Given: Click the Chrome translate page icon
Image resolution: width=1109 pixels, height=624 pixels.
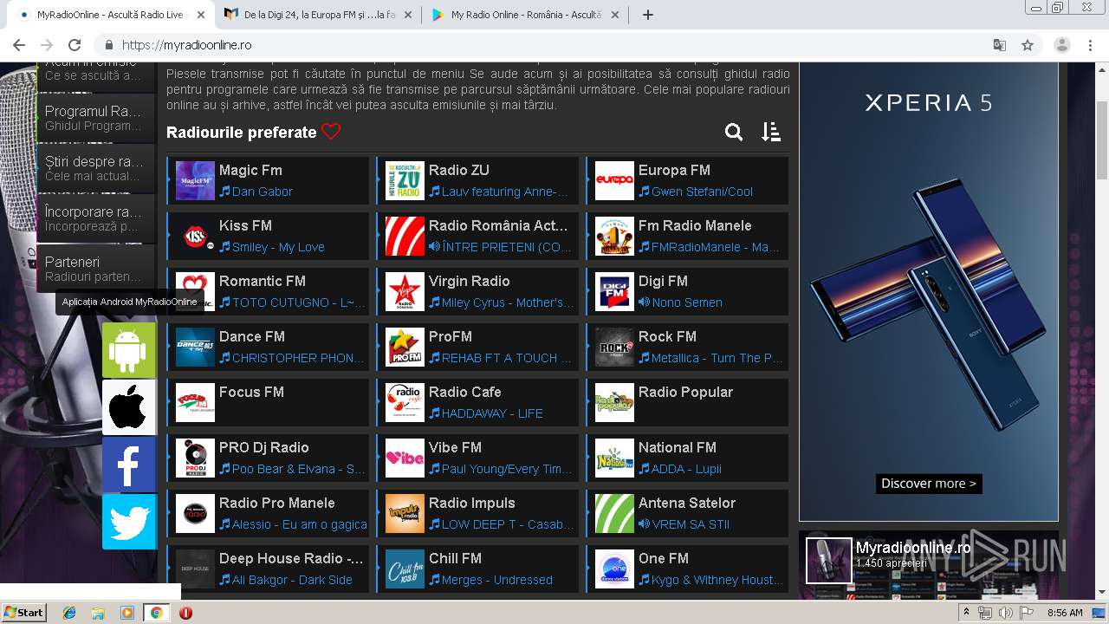Looking at the screenshot, I should (x=1000, y=45).
